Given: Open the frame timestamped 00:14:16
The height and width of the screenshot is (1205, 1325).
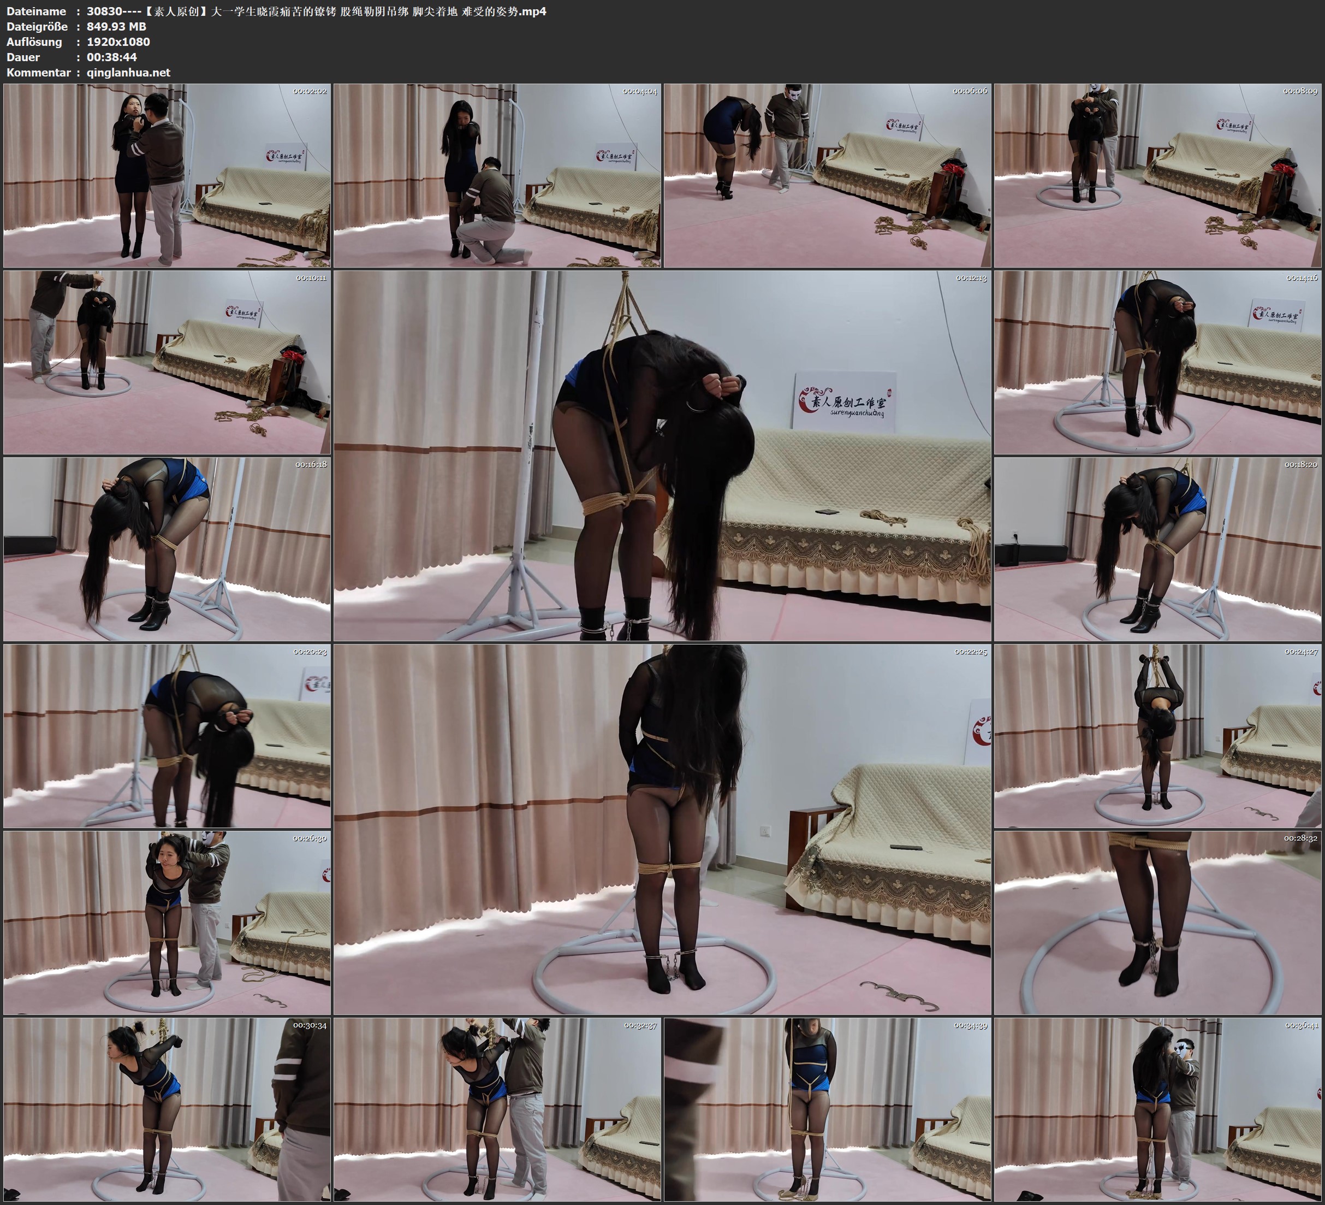Looking at the screenshot, I should [1157, 362].
